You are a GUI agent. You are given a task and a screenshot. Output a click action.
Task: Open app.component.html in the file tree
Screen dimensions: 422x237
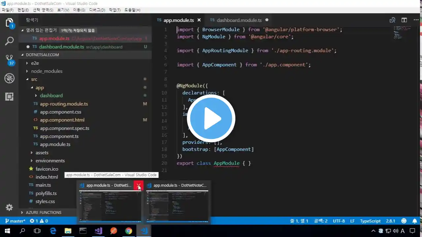62,120
